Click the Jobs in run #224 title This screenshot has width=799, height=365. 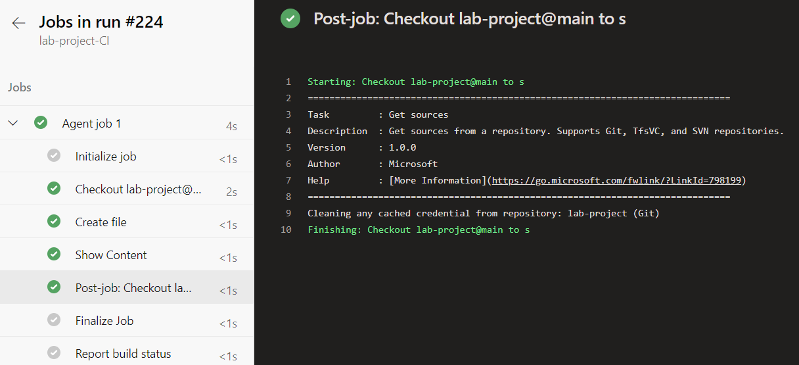pyautogui.click(x=101, y=22)
